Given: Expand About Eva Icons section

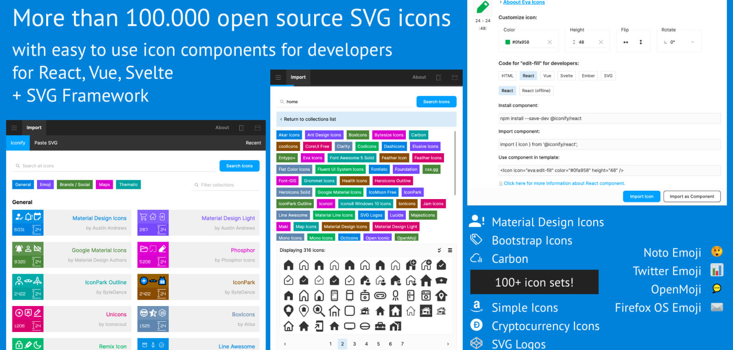Looking at the screenshot, I should (524, 2).
